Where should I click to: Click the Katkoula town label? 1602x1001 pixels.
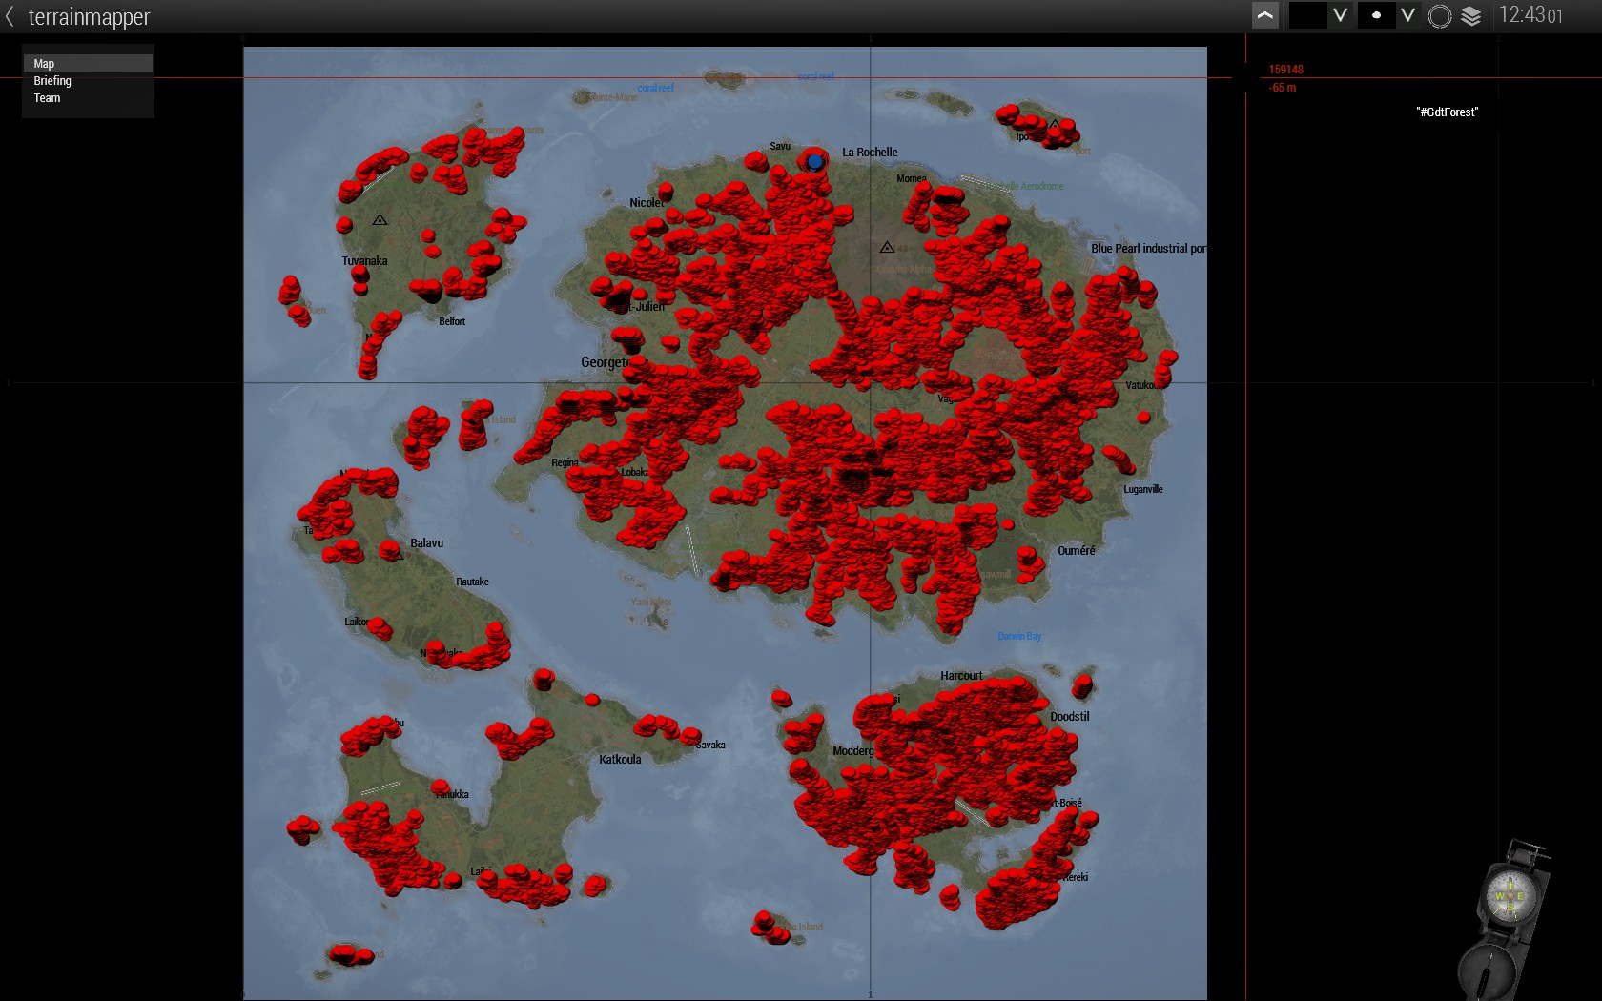pos(620,760)
